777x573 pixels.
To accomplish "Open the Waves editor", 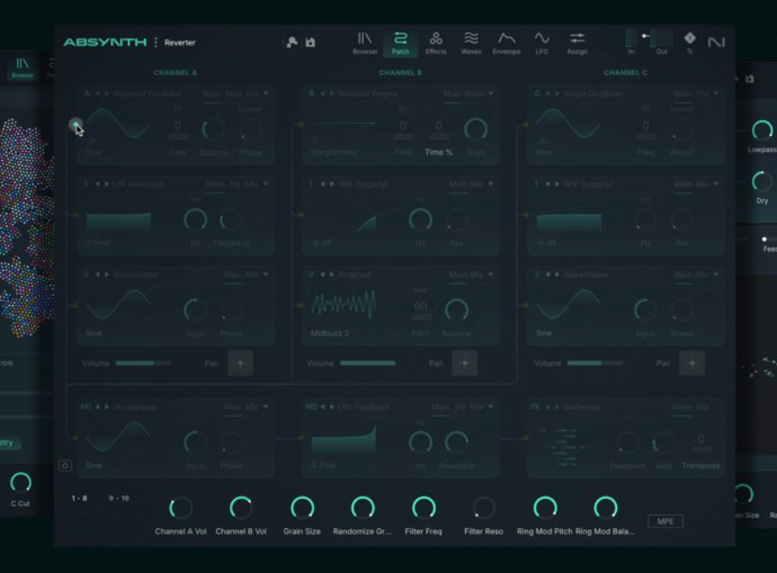I will click(471, 42).
